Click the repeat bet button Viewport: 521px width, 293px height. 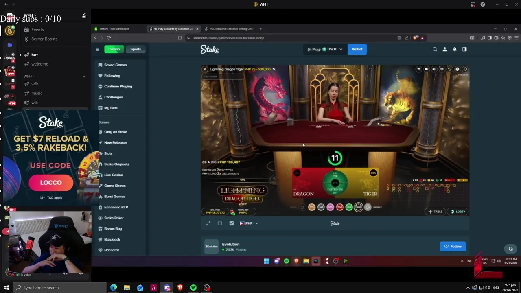(x=368, y=207)
